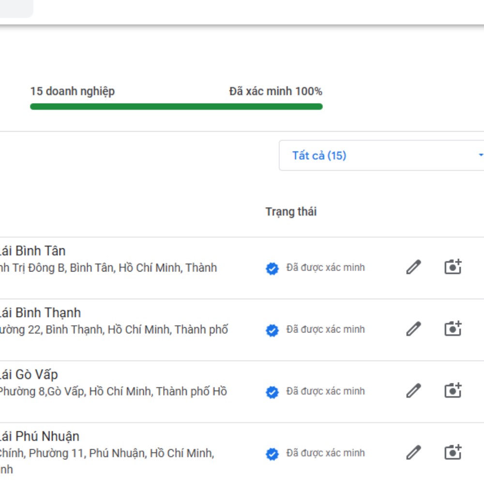
Task: Click add photo icon for Gò Vấp
Action: coord(453,391)
